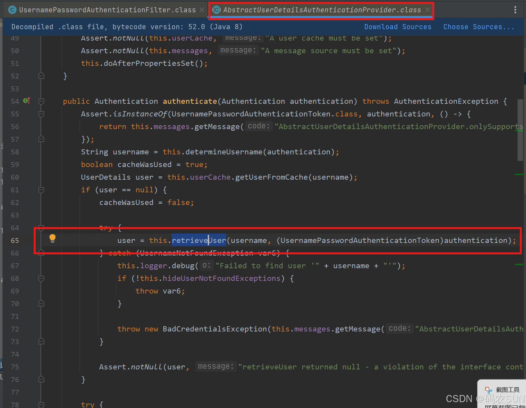Click the file type icon on Provider tab

point(216,10)
